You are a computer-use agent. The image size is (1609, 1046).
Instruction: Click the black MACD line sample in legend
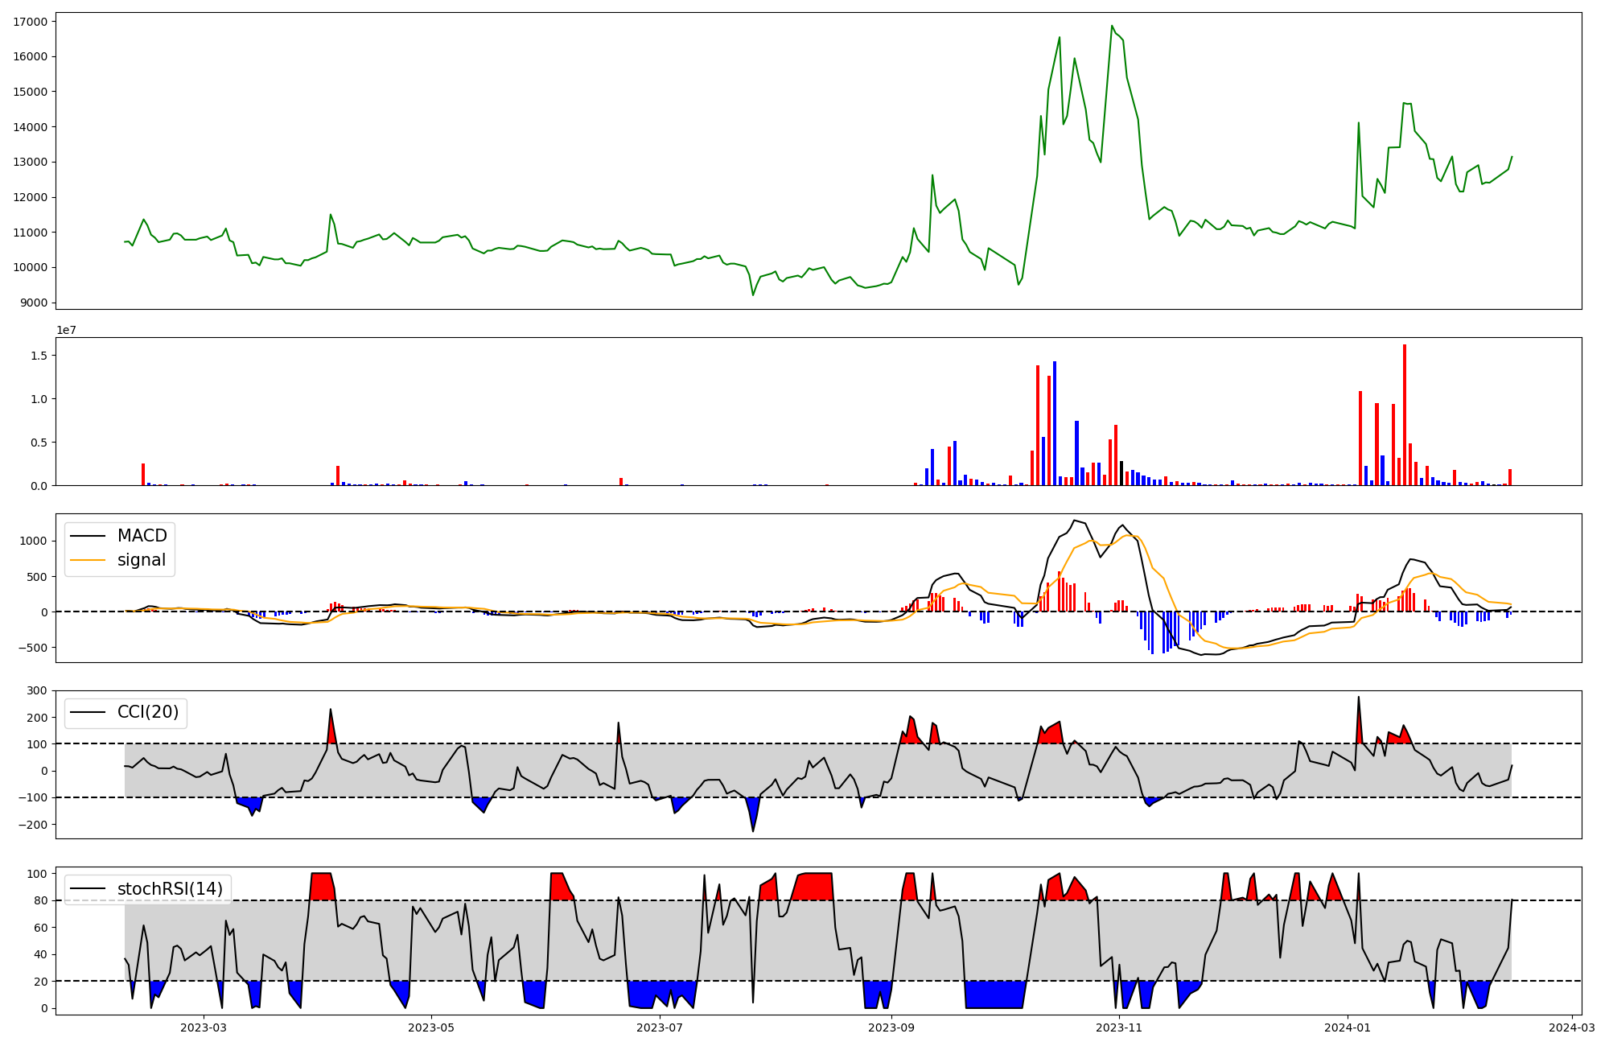coord(88,536)
